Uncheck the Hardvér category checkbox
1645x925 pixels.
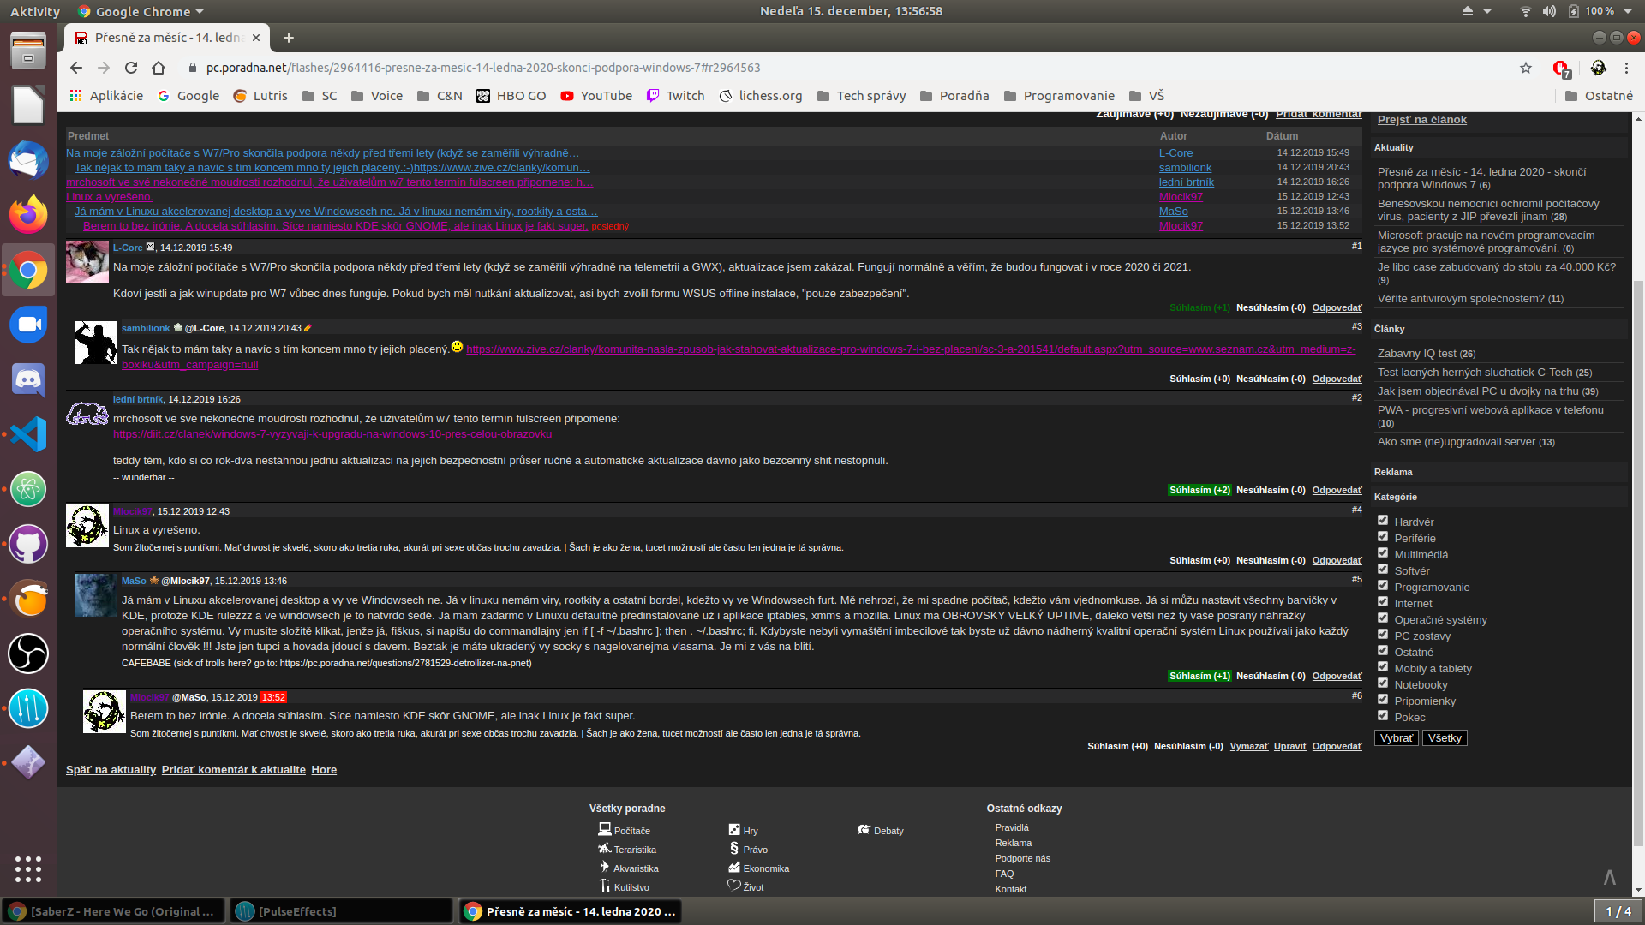(x=1383, y=521)
